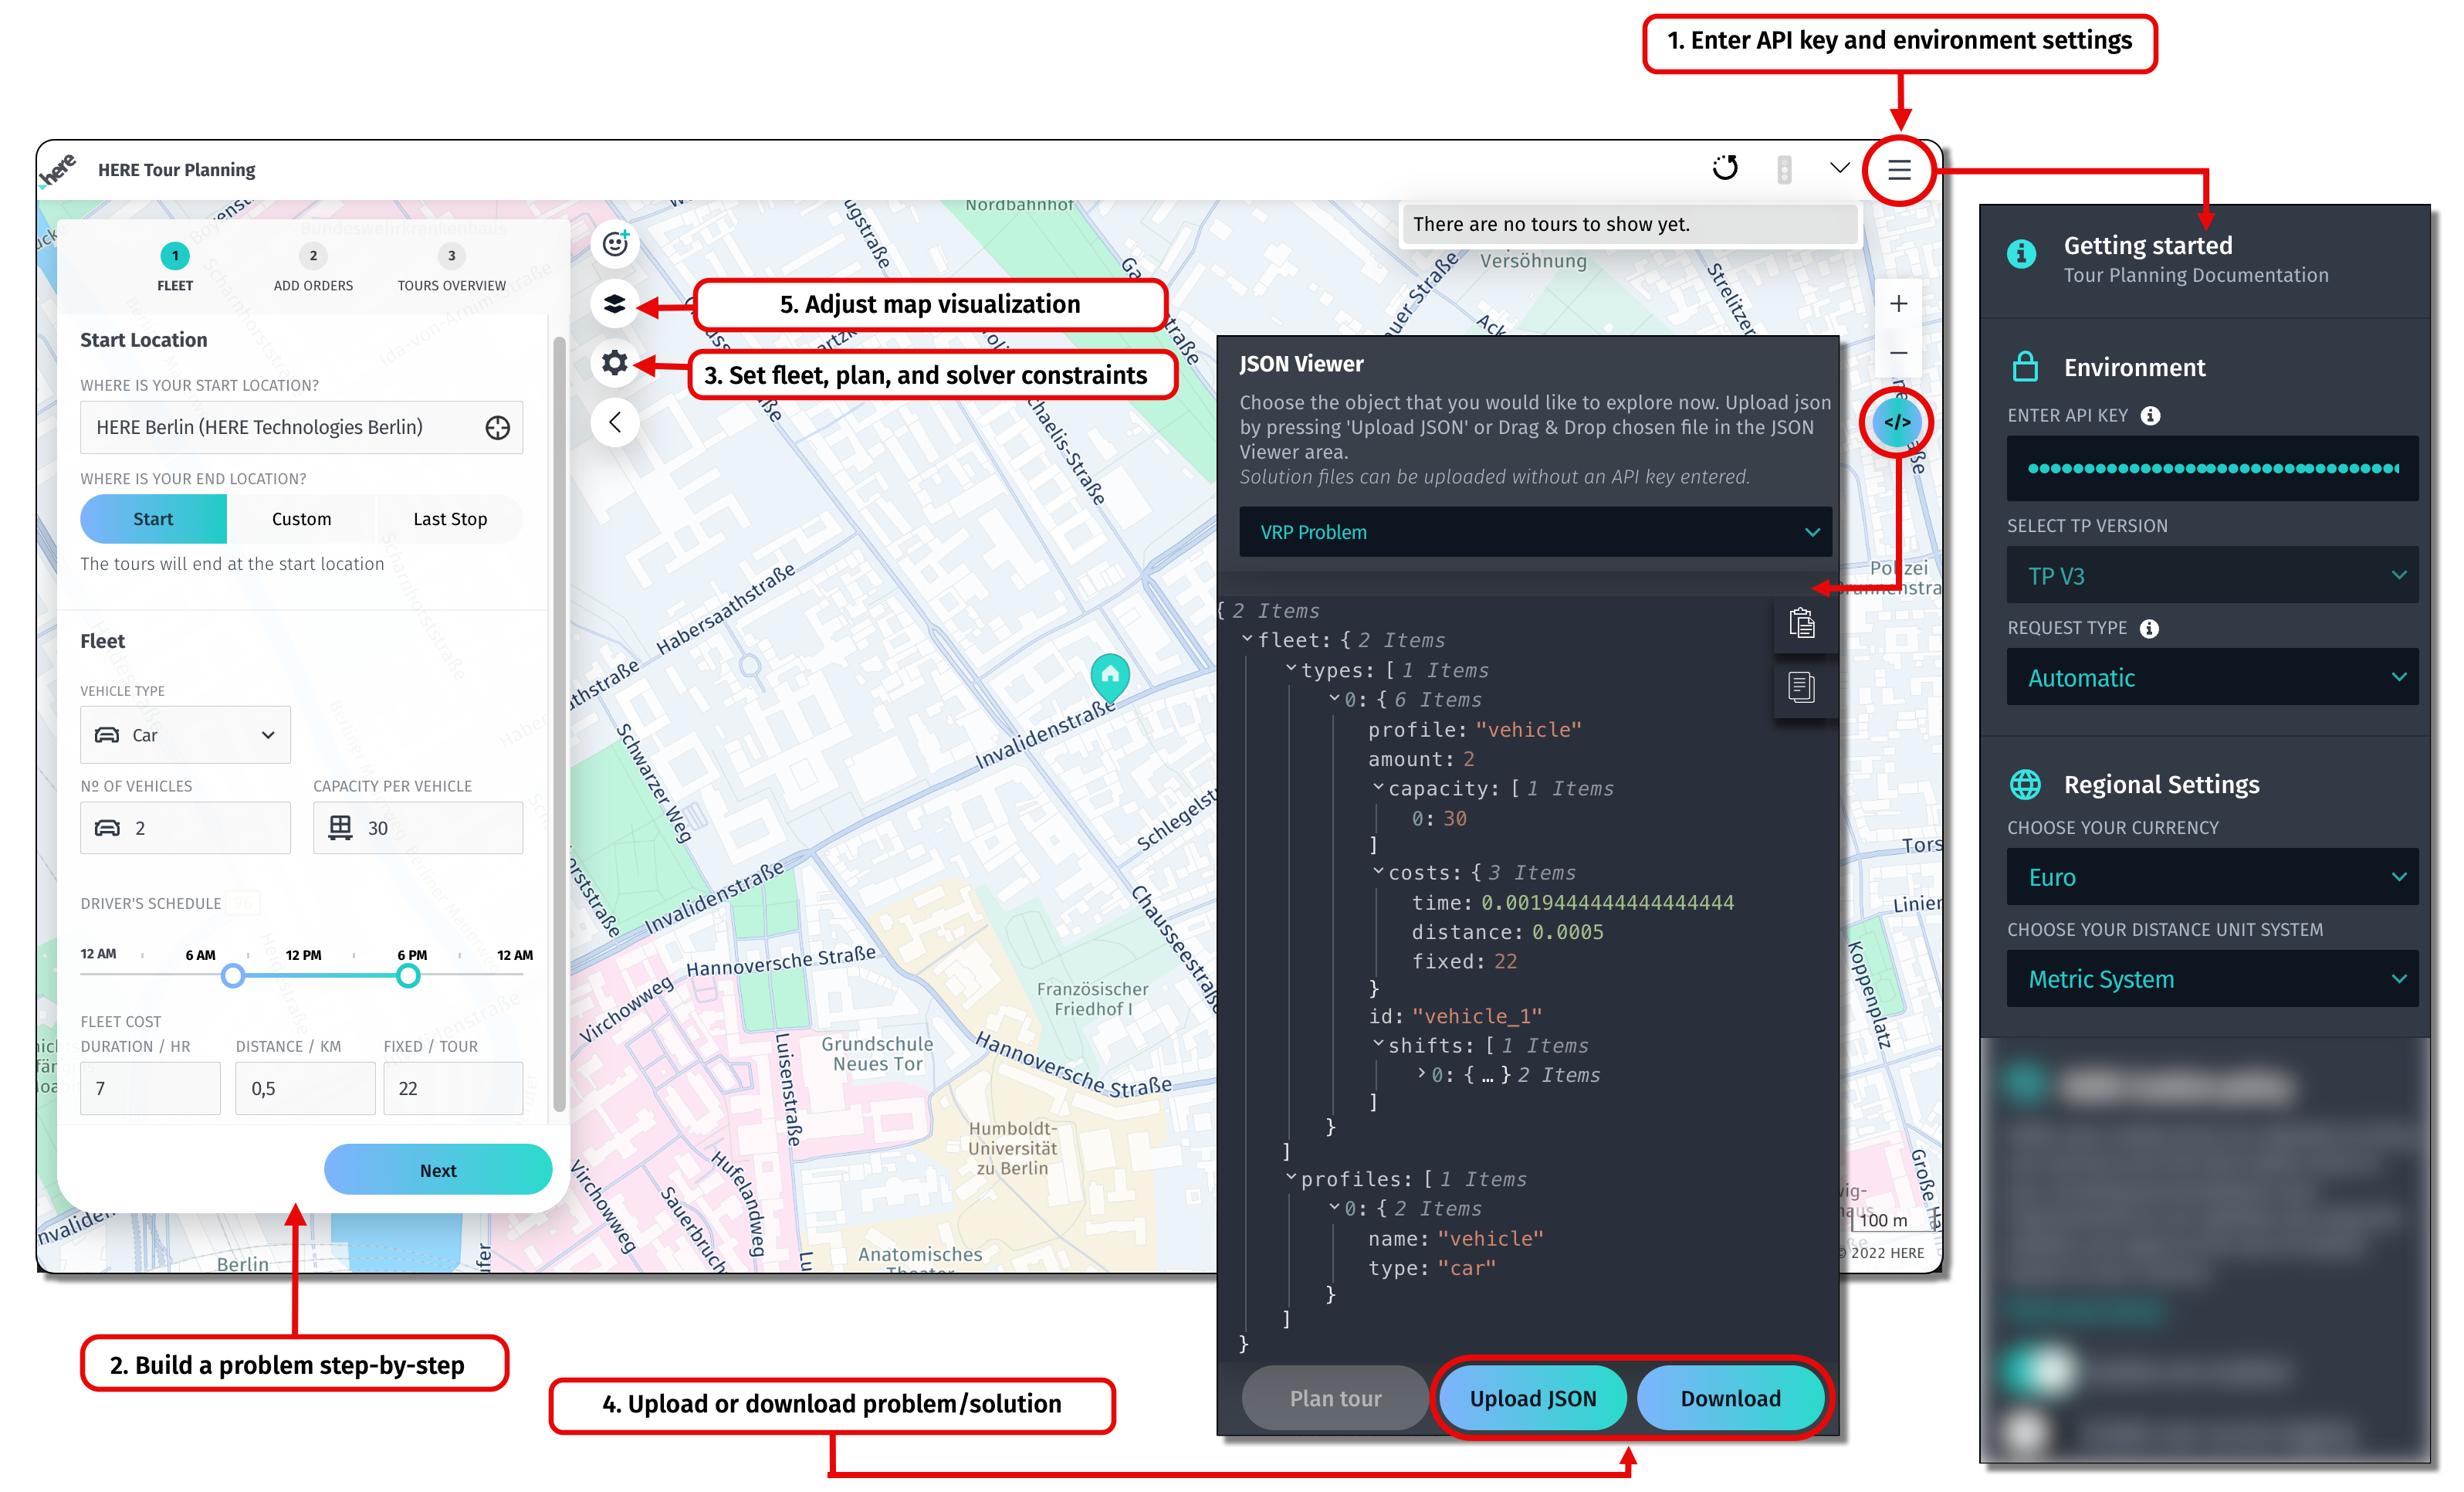The height and width of the screenshot is (1492, 2464).
Task: Locate start position with crosshair icon
Action: 497,429
